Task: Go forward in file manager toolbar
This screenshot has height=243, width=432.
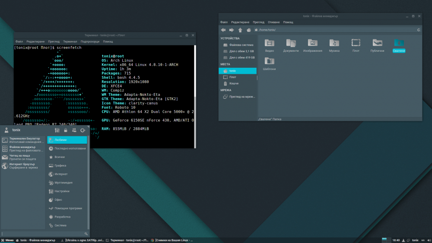Action: (x=232, y=30)
